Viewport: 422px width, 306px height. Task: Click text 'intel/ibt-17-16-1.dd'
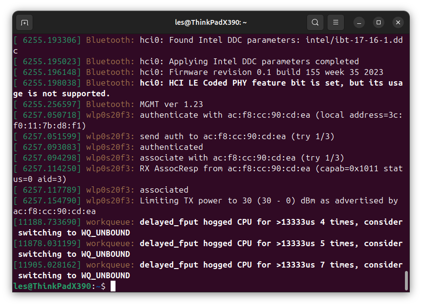354,40
